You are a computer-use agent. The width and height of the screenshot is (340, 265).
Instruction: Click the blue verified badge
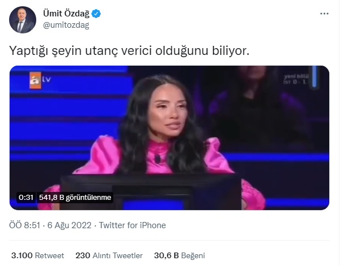tap(96, 14)
